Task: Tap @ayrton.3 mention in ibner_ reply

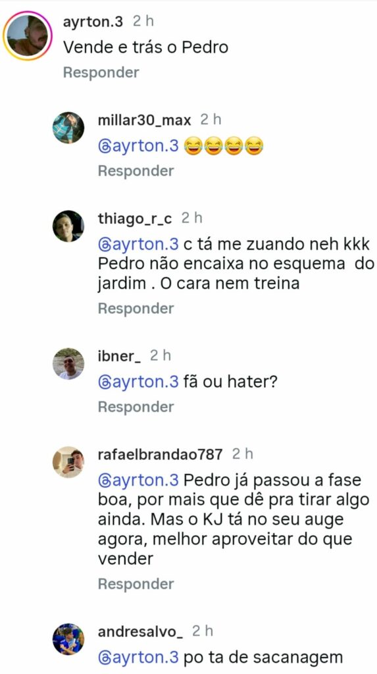Action: 138,382
